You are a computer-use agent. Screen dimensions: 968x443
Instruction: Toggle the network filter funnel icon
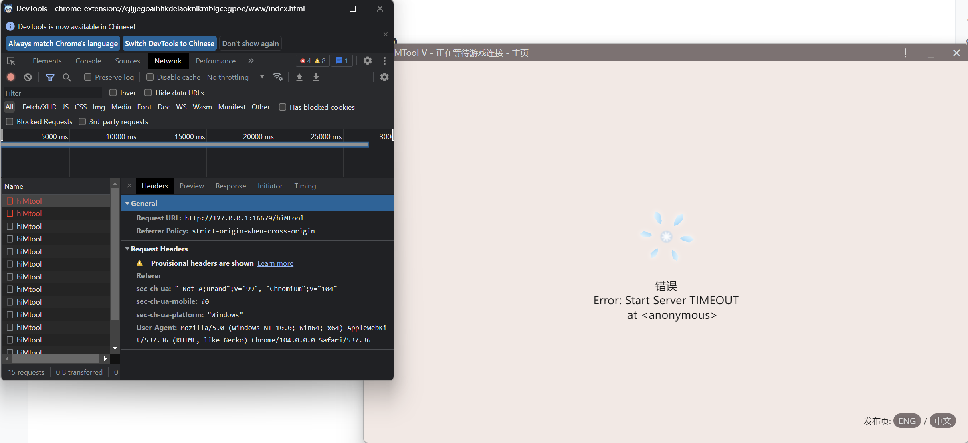[50, 77]
